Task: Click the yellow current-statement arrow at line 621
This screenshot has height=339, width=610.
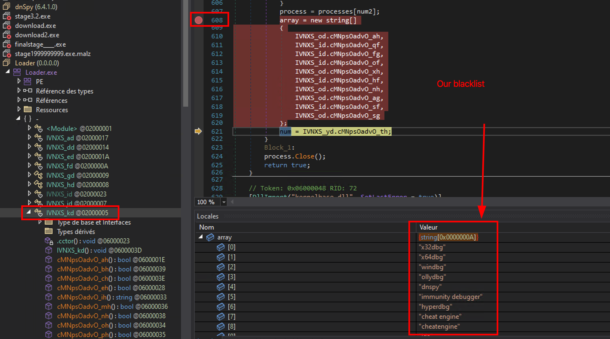Action: click(198, 131)
